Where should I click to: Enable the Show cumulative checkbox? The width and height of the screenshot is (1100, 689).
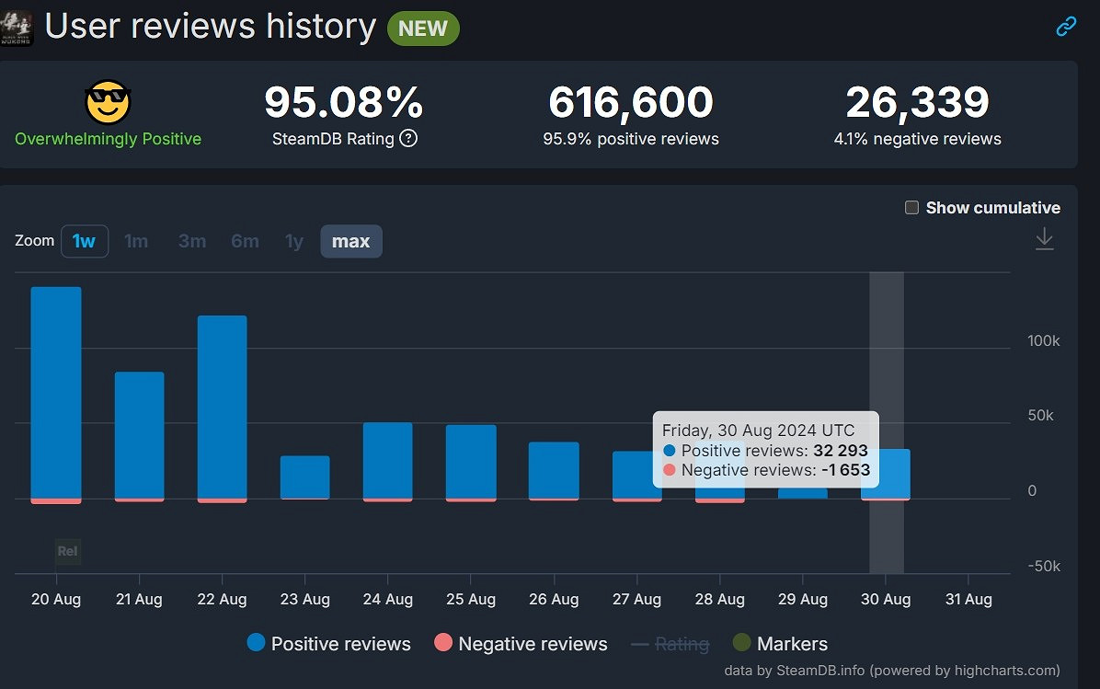point(911,207)
